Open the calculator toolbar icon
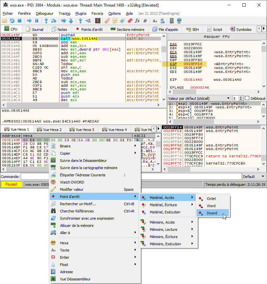Image resolution: width=267 pixels, height=284 pixels. [172, 21]
